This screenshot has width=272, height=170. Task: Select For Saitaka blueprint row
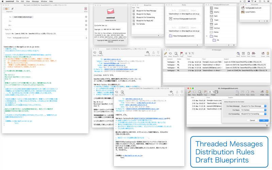click(148, 24)
